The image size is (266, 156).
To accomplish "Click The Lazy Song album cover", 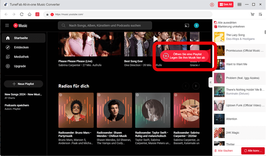I will pos(219,37).
